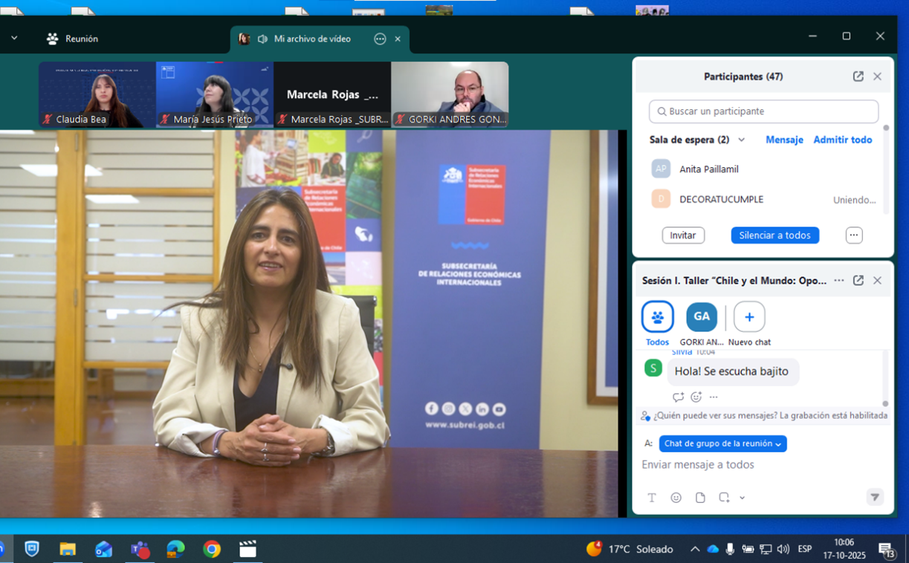Pop out the Participantes panel

858,77
